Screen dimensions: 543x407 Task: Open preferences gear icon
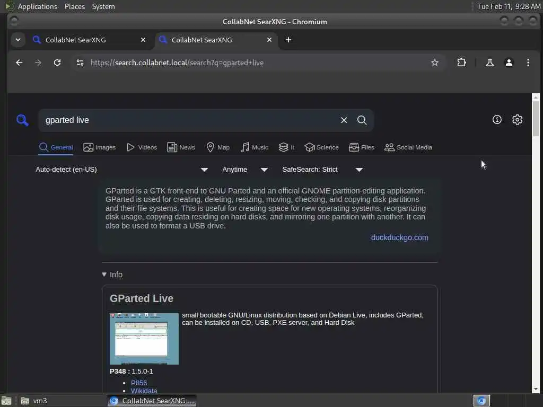pyautogui.click(x=518, y=120)
